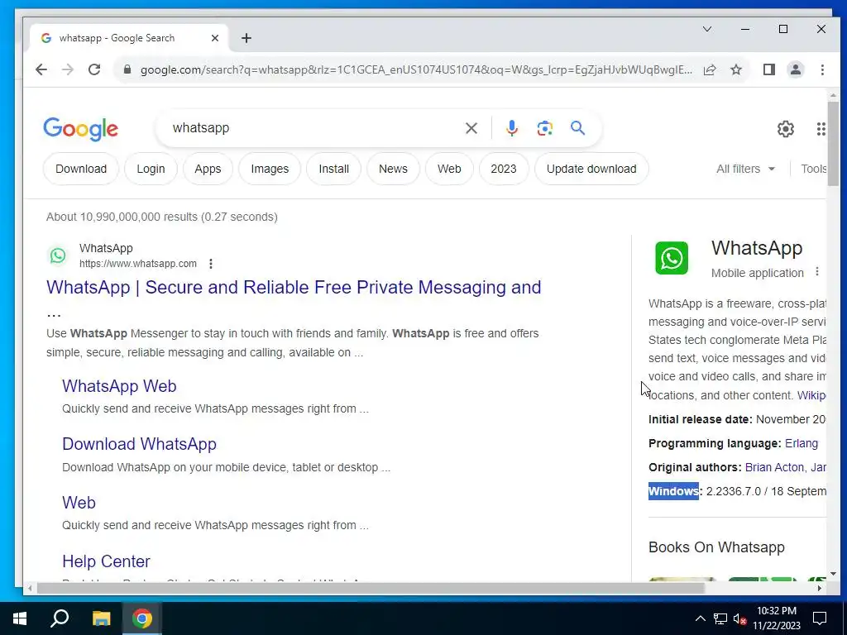This screenshot has width=847, height=635.
Task: Open the network tray icon
Action: [x=720, y=618]
